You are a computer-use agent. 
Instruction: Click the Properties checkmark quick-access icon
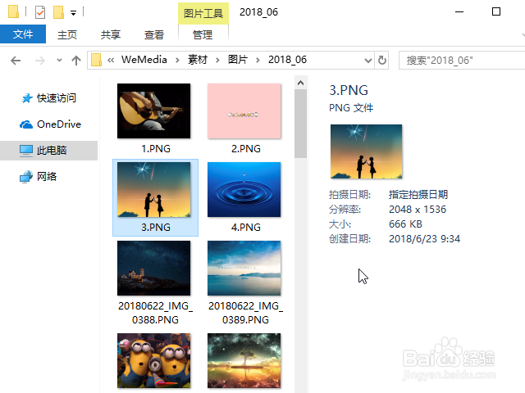(x=40, y=12)
